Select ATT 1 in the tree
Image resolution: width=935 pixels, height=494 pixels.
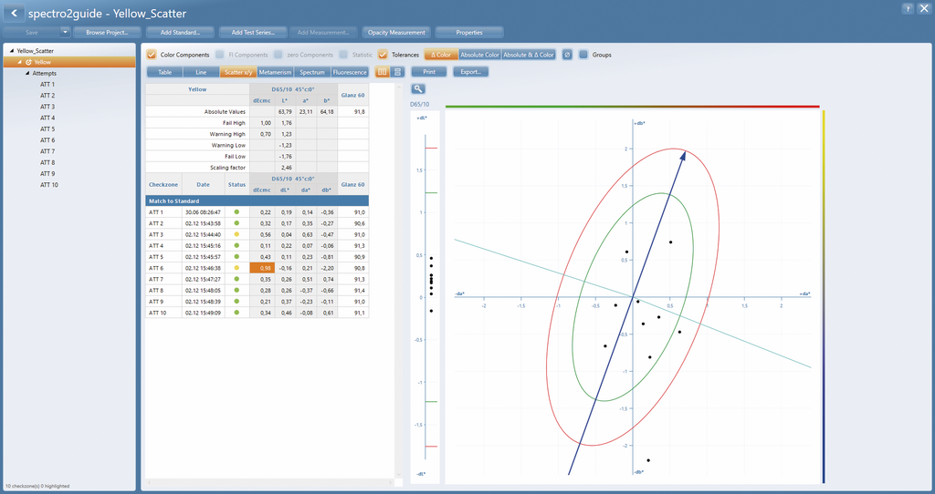[47, 85]
